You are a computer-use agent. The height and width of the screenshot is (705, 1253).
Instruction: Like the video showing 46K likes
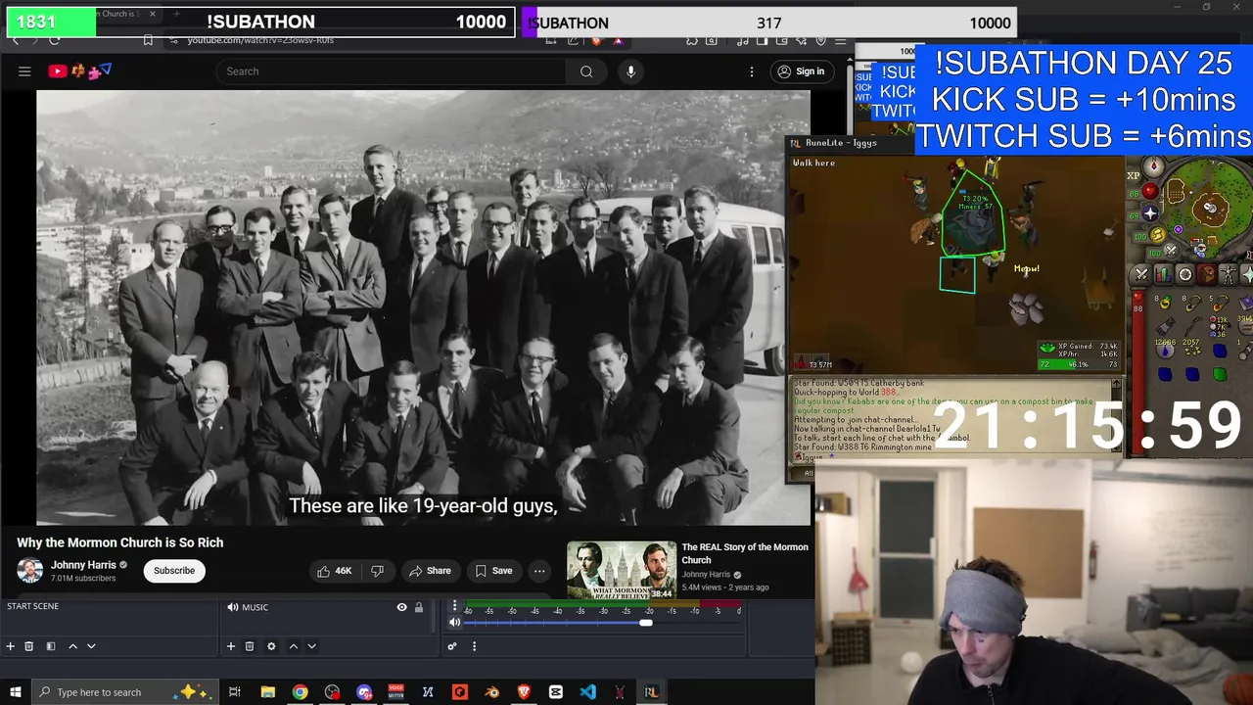(333, 571)
